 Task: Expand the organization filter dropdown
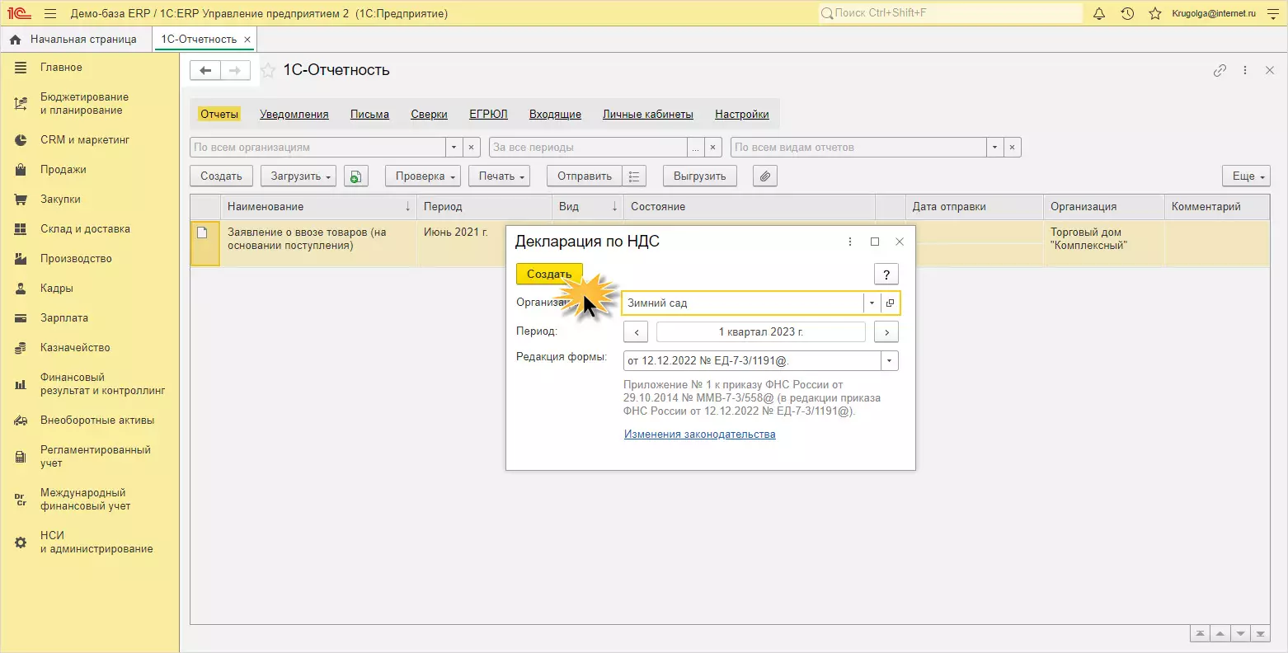point(454,148)
